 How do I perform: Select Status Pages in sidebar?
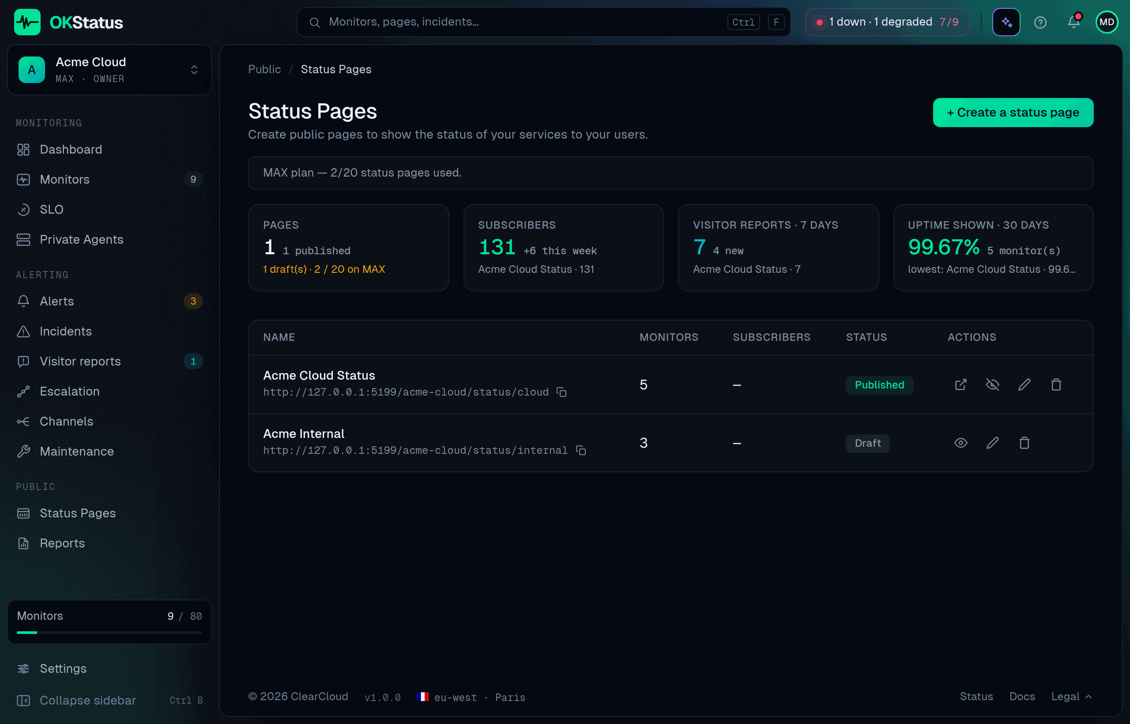109,513
